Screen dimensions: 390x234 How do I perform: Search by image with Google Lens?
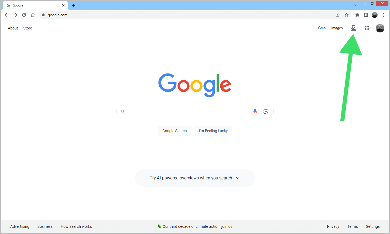[266, 111]
